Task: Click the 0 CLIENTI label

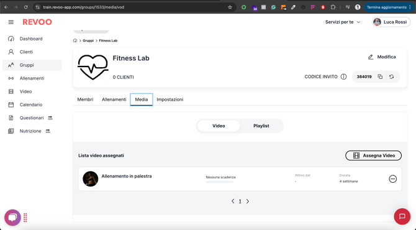Action: click(x=123, y=77)
